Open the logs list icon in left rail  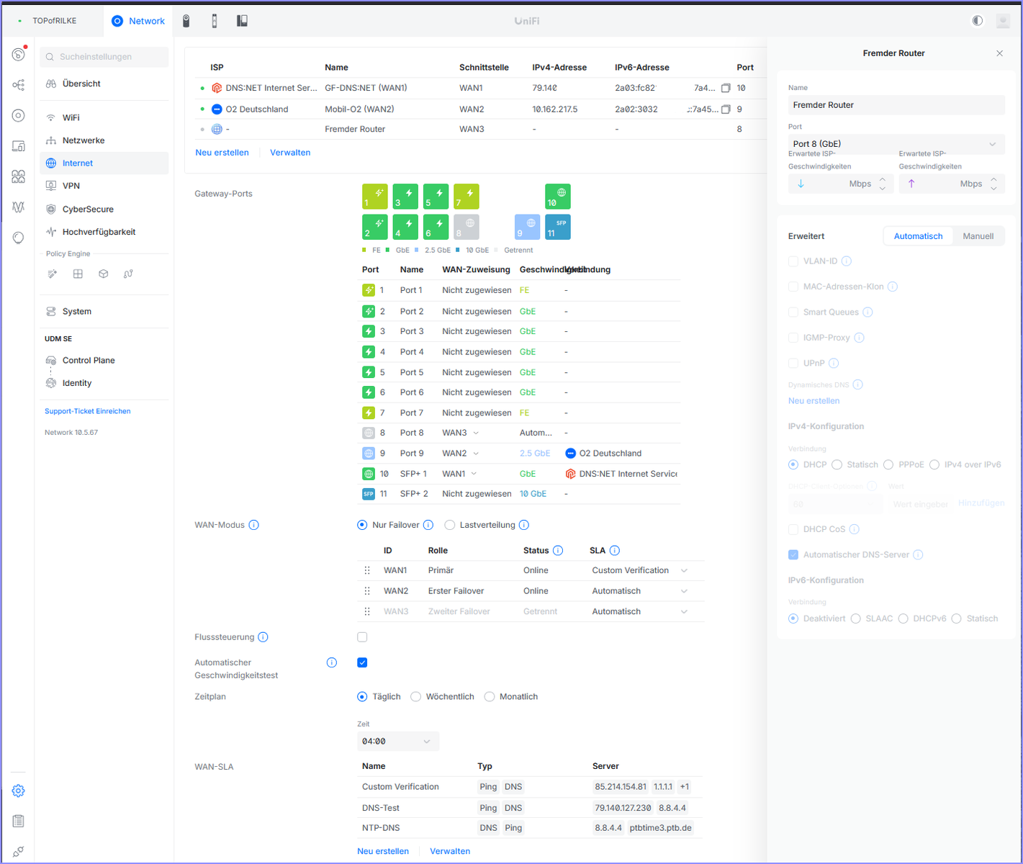pos(19,822)
